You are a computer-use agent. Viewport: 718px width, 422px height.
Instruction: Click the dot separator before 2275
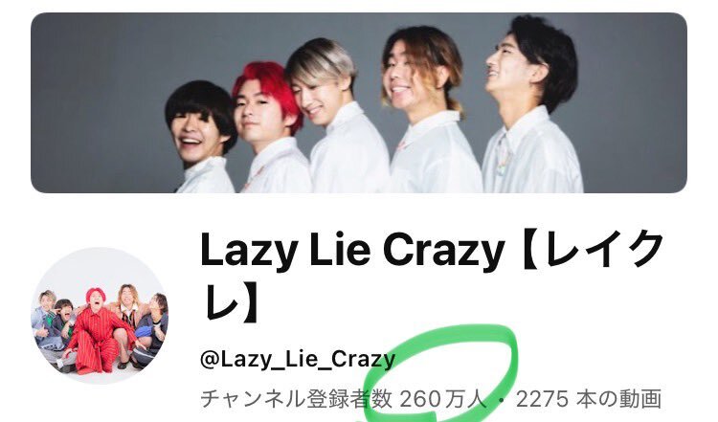(502, 400)
